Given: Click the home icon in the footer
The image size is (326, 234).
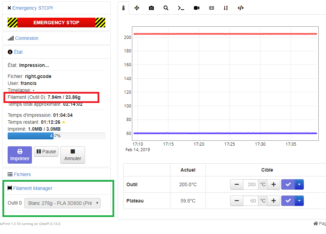Looking at the screenshot, I should point(316,223).
